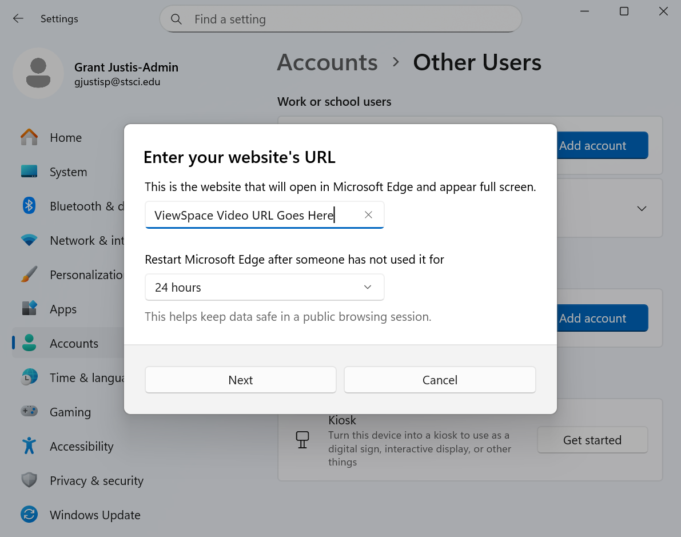This screenshot has width=681, height=537.
Task: Click the Network wifi icon
Action: click(x=29, y=240)
